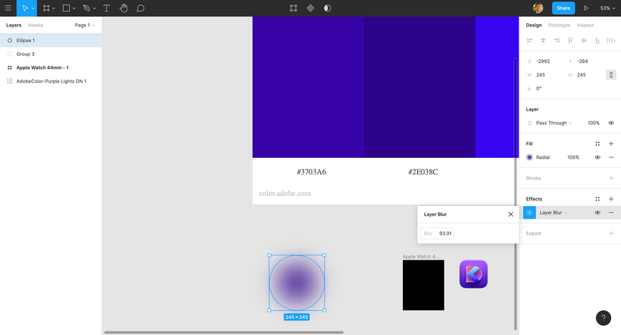Add a new Stroke
Screen dimensions: 621x335
pyautogui.click(x=611, y=178)
